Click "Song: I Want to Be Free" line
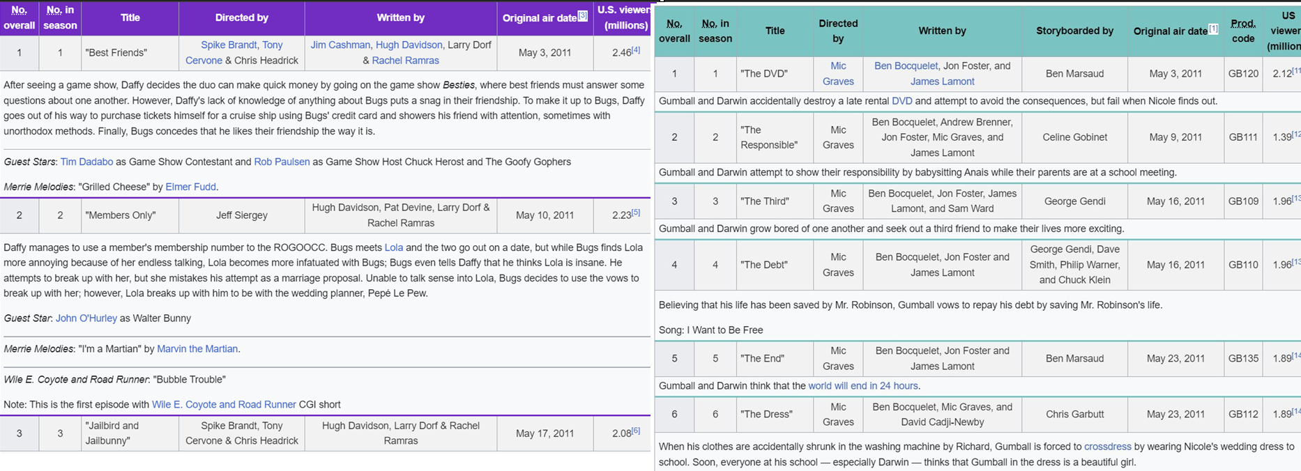Image resolution: width=1301 pixels, height=471 pixels. point(710,330)
